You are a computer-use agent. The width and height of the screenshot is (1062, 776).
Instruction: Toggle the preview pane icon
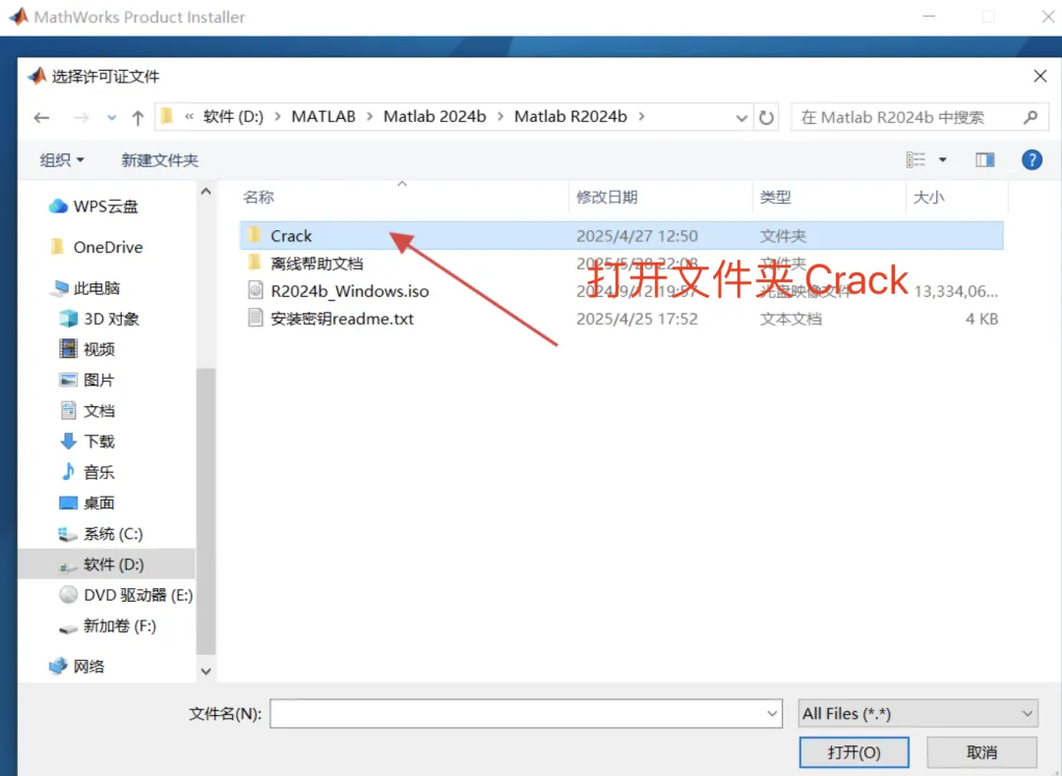coord(984,159)
